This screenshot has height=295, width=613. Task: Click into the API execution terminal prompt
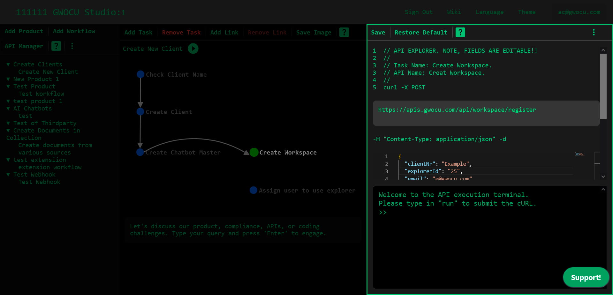coord(382,213)
